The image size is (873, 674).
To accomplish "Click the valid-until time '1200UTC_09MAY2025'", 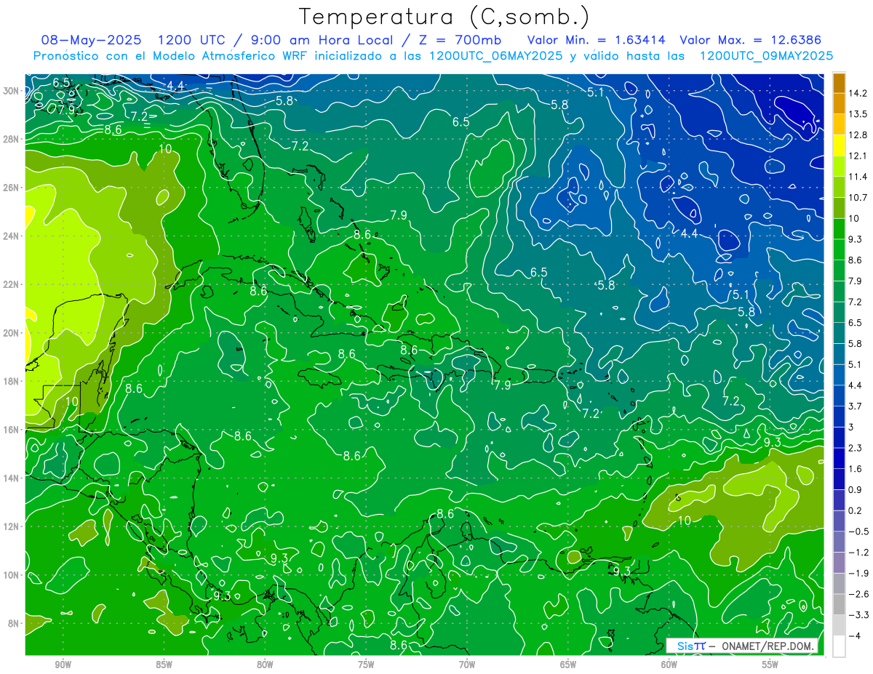I will pyautogui.click(x=766, y=56).
